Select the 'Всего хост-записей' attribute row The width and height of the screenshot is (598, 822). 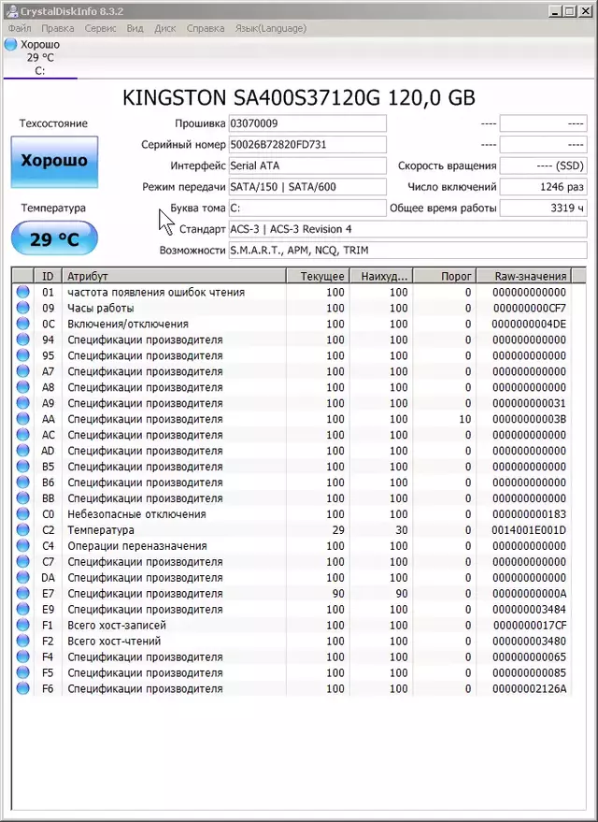[x=292, y=625]
